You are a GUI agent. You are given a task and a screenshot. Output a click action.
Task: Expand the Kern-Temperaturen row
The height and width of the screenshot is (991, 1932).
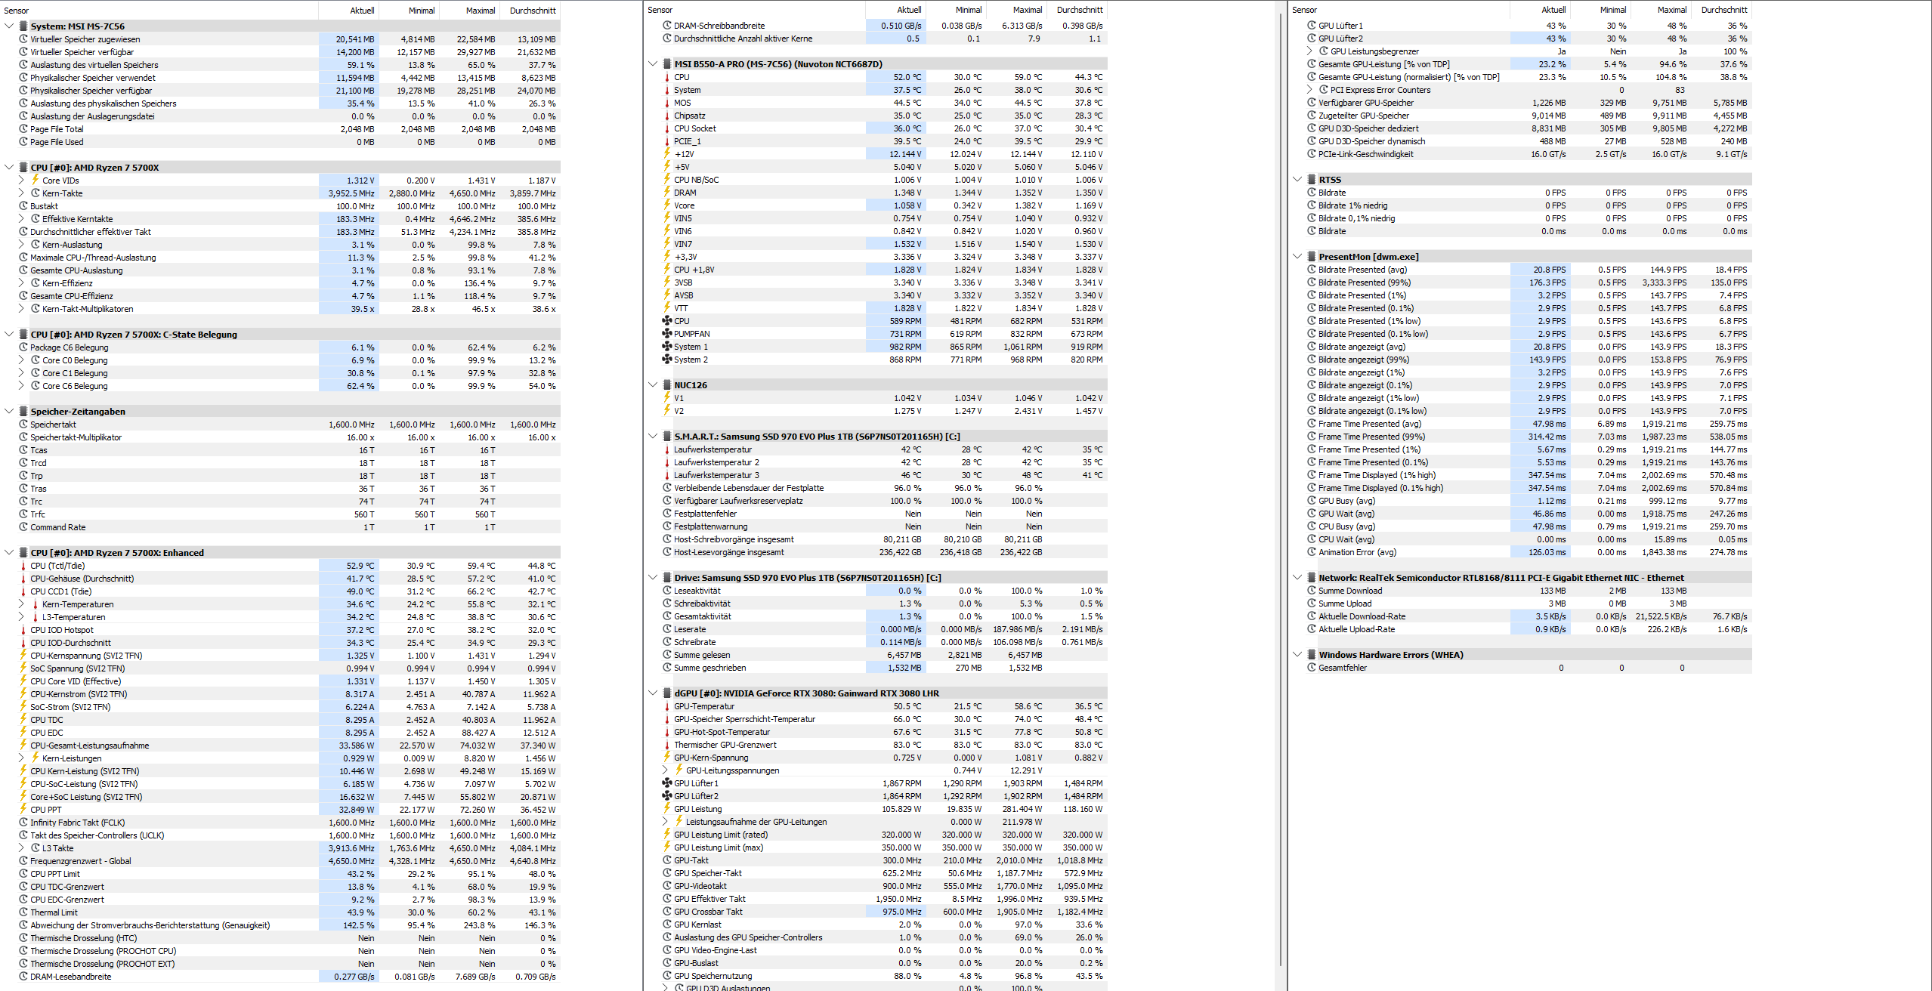point(21,604)
